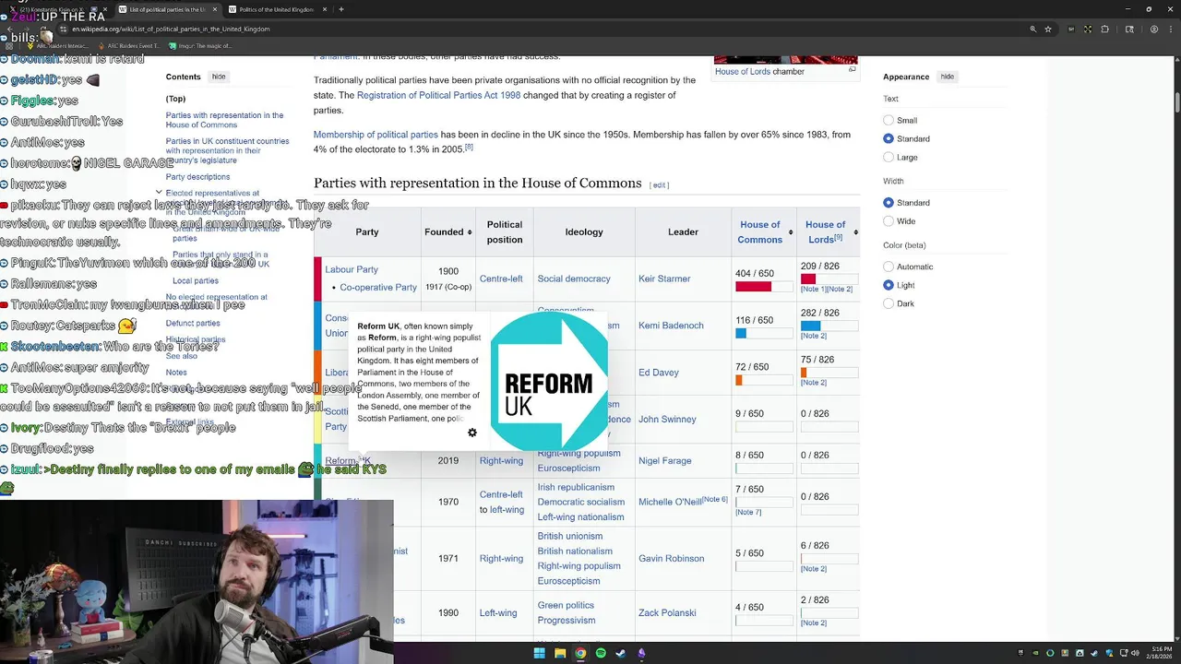Open Registration of Political Parties Act 1998 link
1181x664 pixels.
tap(438, 95)
